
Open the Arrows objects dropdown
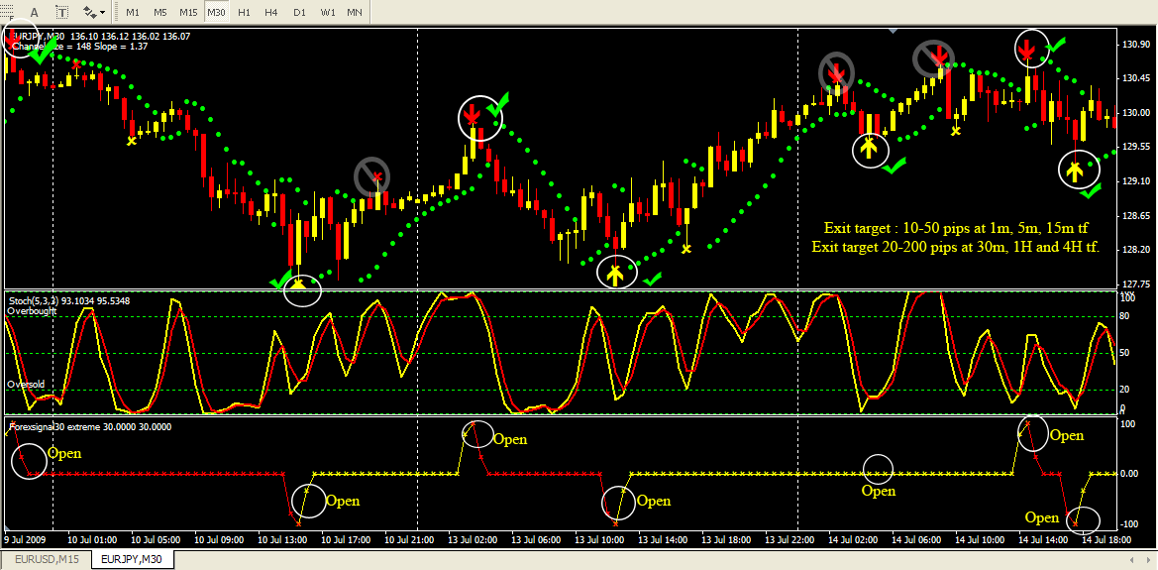pos(95,12)
